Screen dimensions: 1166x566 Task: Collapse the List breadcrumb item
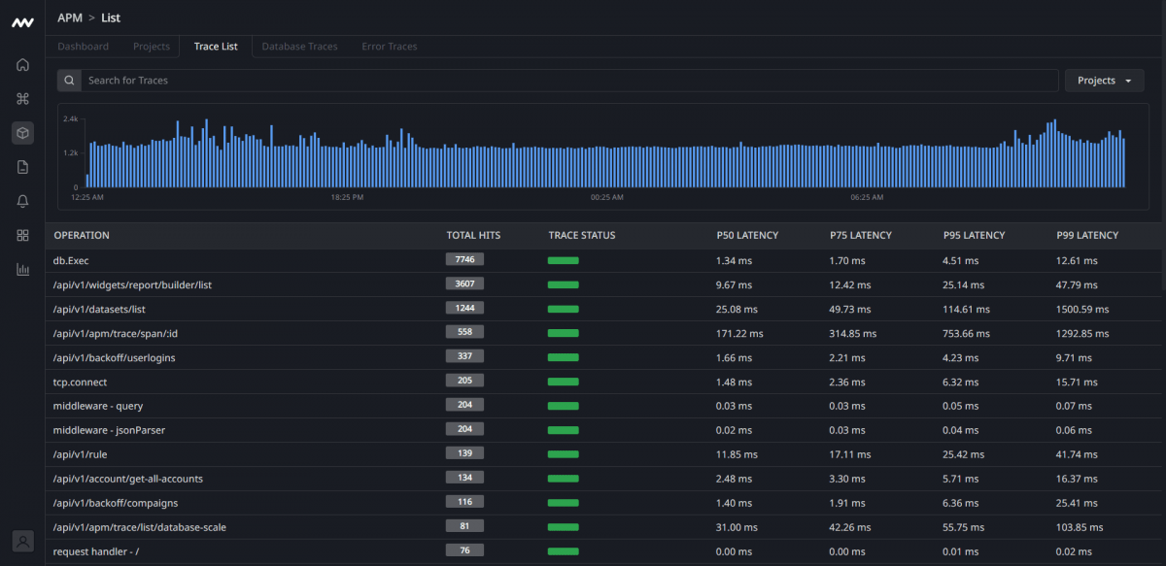[110, 17]
